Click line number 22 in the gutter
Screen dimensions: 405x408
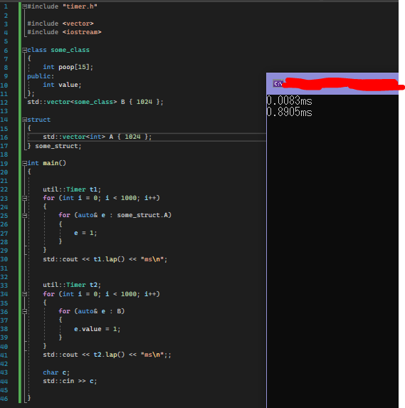pyautogui.click(x=4, y=189)
